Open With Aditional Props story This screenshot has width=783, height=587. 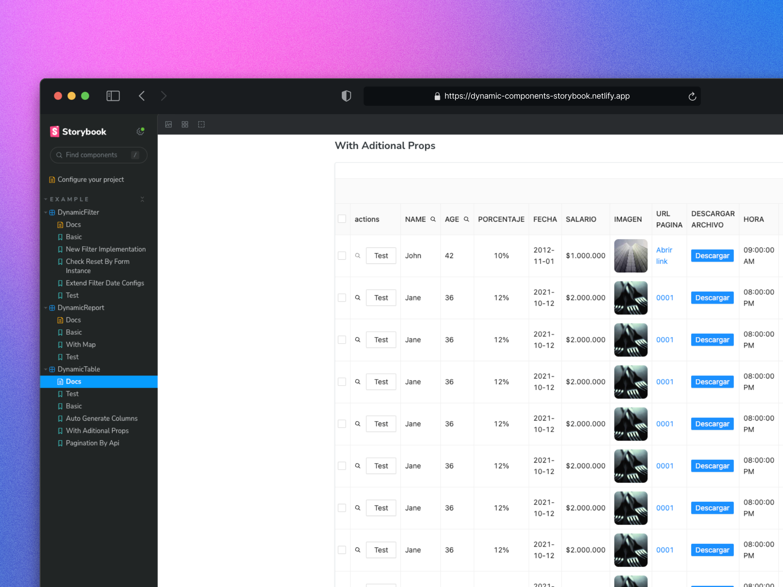[97, 430]
